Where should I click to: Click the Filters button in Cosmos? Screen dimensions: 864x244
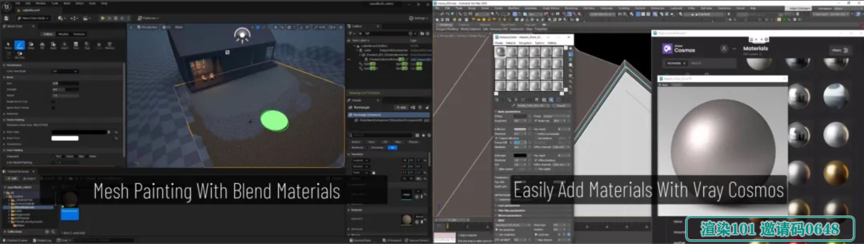[839, 50]
